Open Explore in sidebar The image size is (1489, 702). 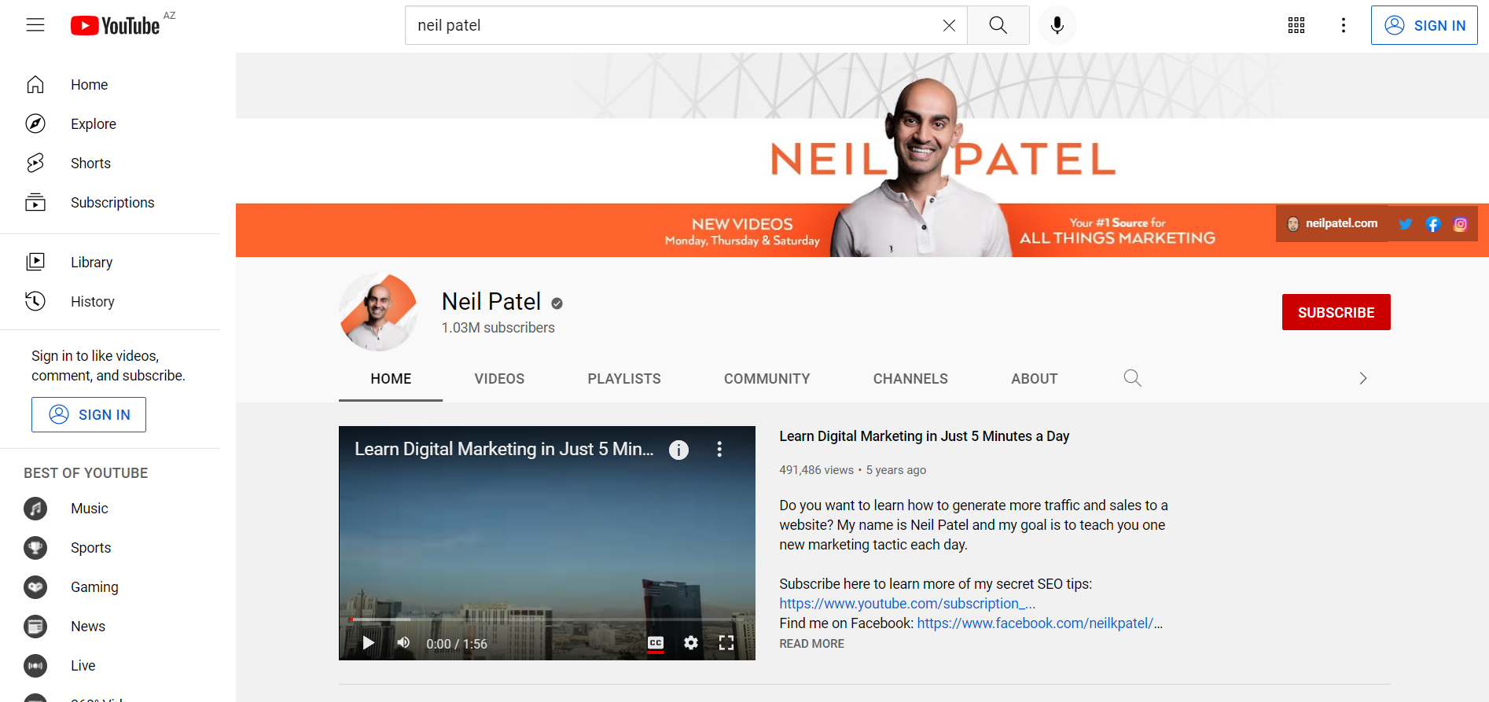pyautogui.click(x=110, y=123)
